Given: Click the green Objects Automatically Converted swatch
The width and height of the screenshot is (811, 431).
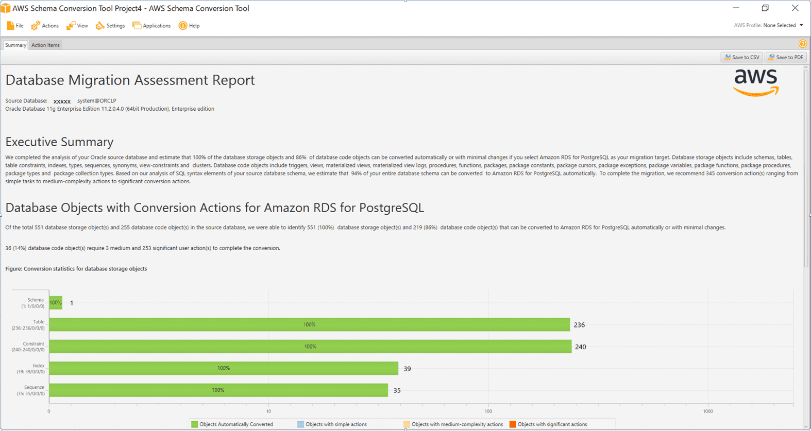Looking at the screenshot, I should [194, 424].
